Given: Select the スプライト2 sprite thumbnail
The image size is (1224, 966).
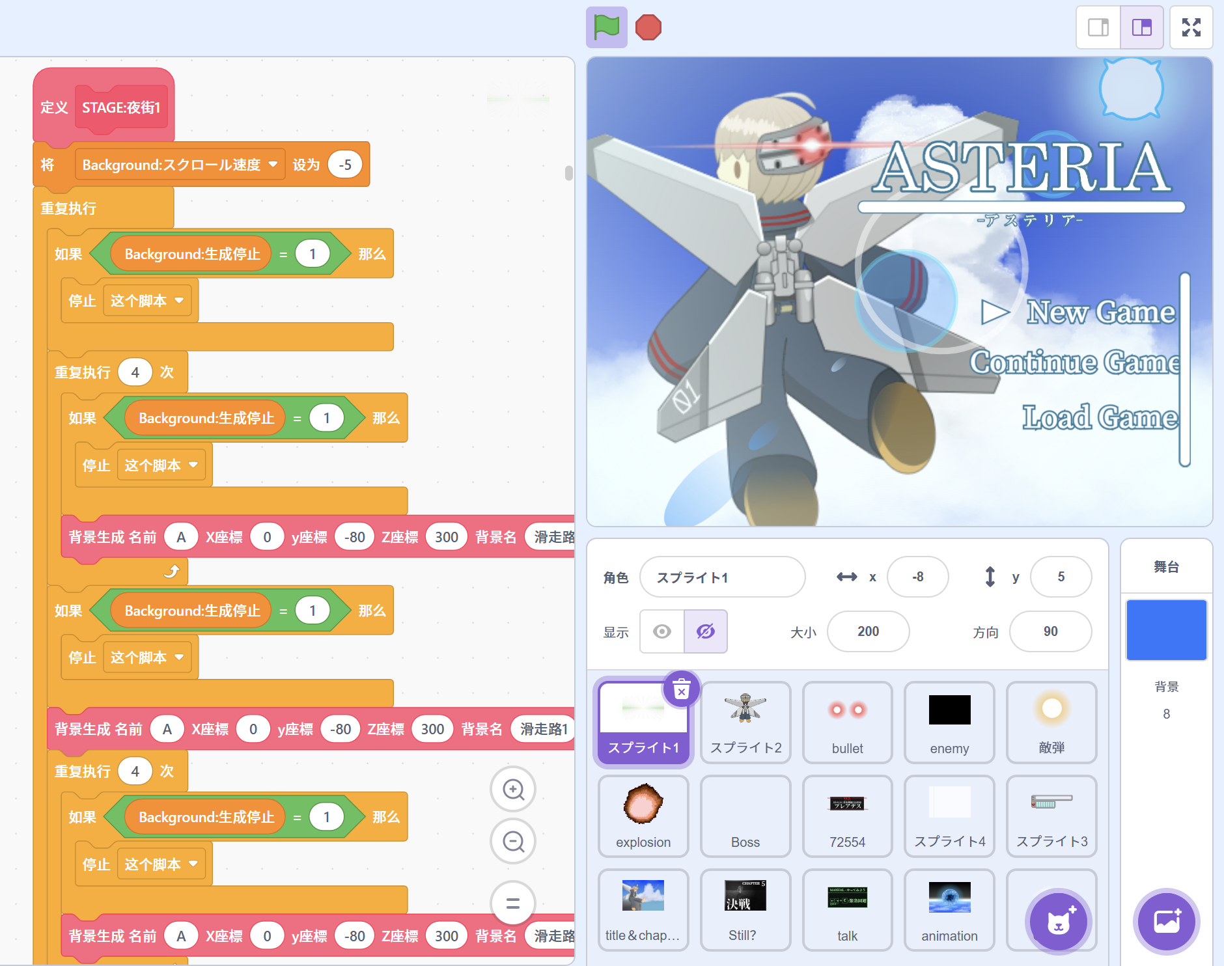Looking at the screenshot, I should click(745, 722).
